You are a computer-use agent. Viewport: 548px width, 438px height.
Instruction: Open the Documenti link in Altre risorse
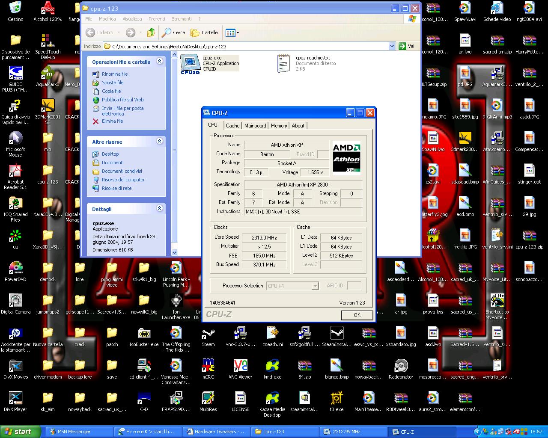pos(113,163)
